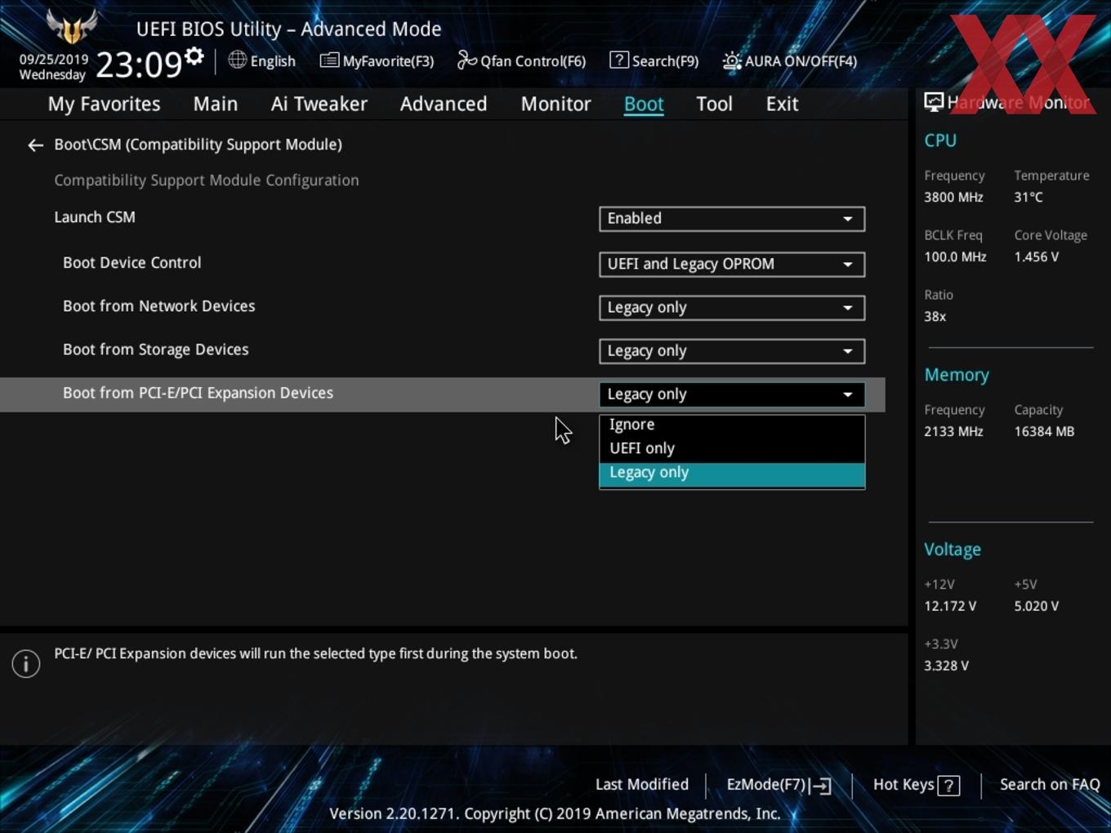The height and width of the screenshot is (833, 1111).
Task: Click the 12.172 V voltage reading
Action: click(x=950, y=607)
